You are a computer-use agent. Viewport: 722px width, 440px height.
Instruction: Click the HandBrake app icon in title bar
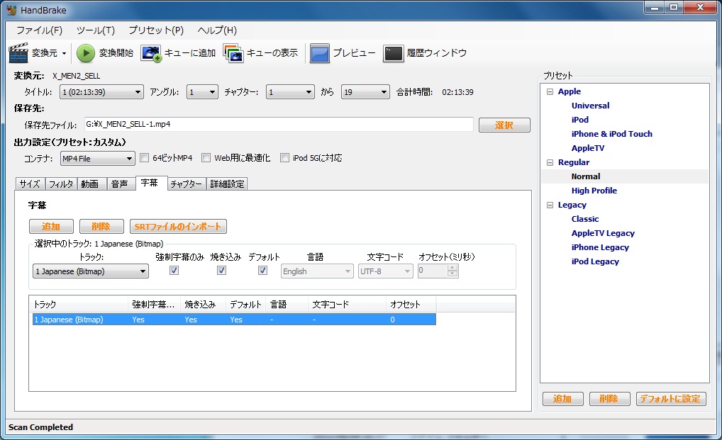11,10
